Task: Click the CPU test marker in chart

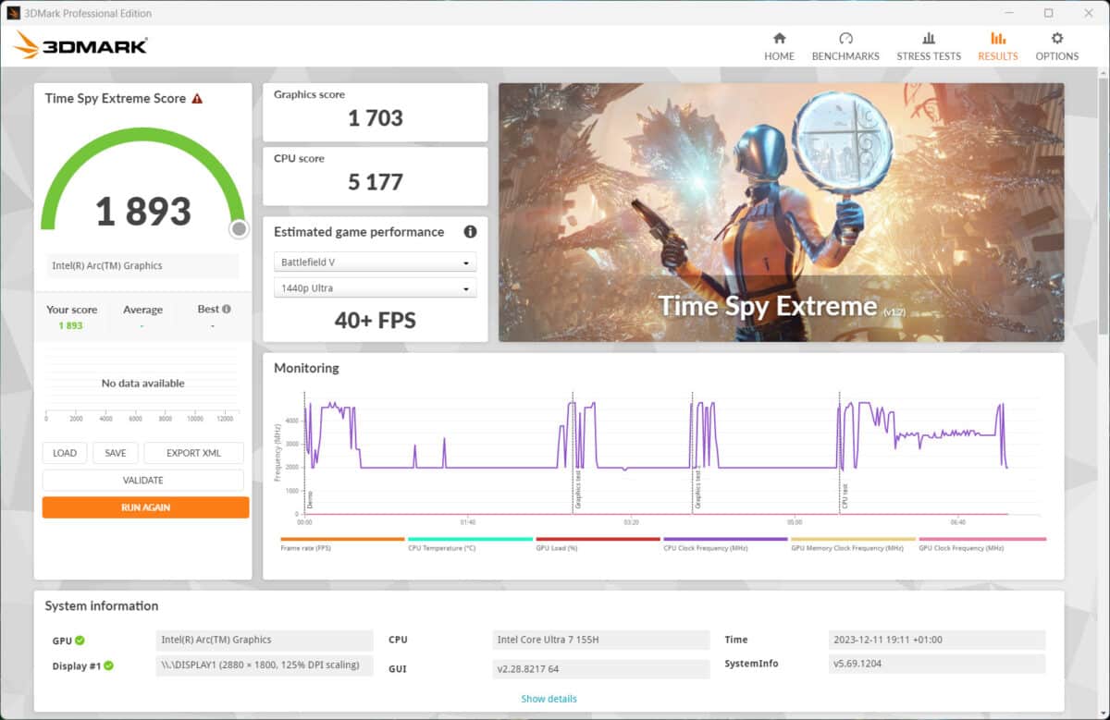Action: (845, 497)
